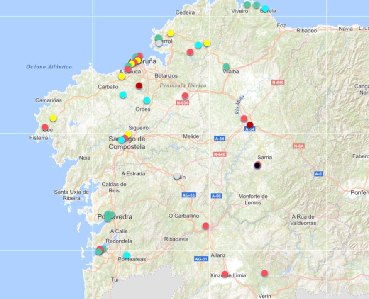Click the cluster of markers at Pontevedra
This screenshot has width=369, height=299.
(x=108, y=216)
